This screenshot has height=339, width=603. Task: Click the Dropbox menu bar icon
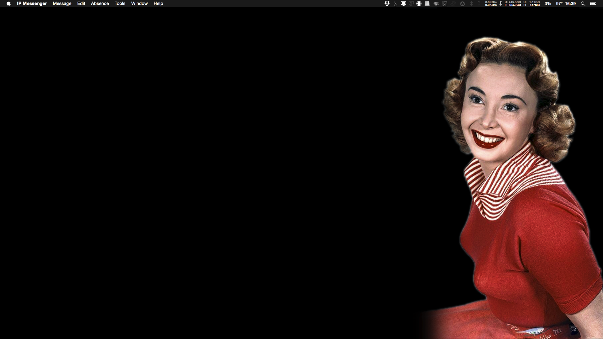(x=387, y=3)
